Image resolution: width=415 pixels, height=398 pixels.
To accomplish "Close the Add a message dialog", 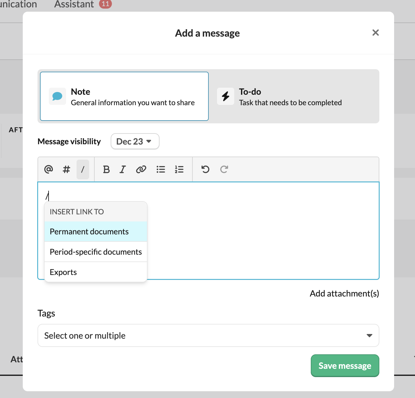I will coord(376,33).
